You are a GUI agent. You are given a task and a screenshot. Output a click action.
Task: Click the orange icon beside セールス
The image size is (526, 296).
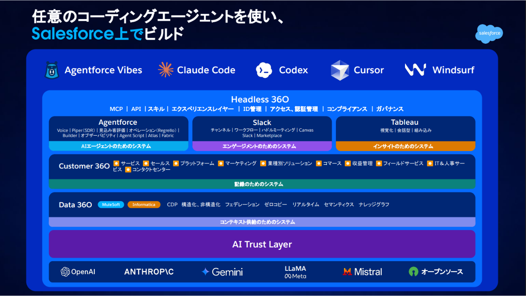point(146,163)
